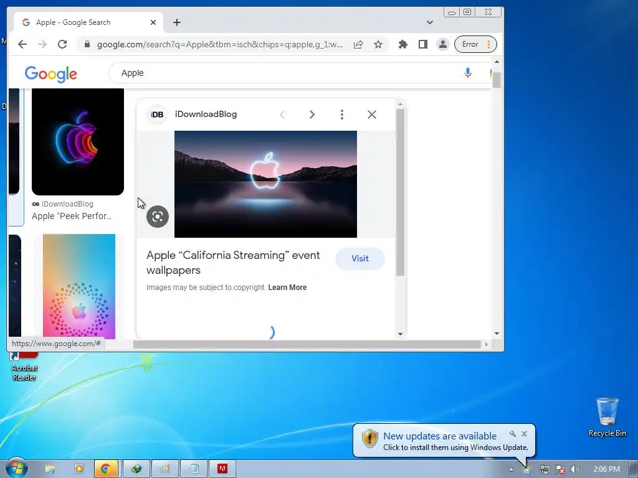The width and height of the screenshot is (638, 478).
Task: Open a new tab with the plus button
Action: pos(176,22)
